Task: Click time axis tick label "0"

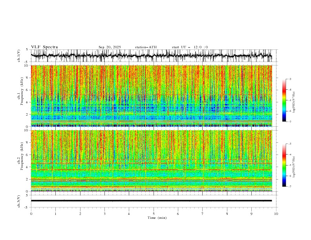Action: click(31, 214)
